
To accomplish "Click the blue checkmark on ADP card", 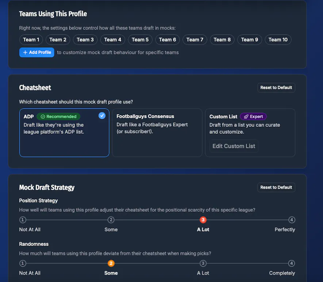I will [102, 115].
